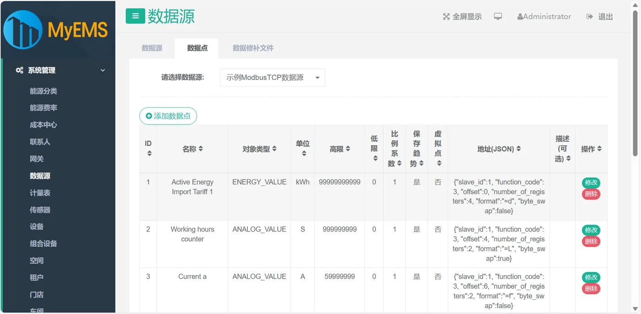Viewport: 641px width, 314px height.
Task: Click the 修改 button for Current a
Action: pos(591,277)
